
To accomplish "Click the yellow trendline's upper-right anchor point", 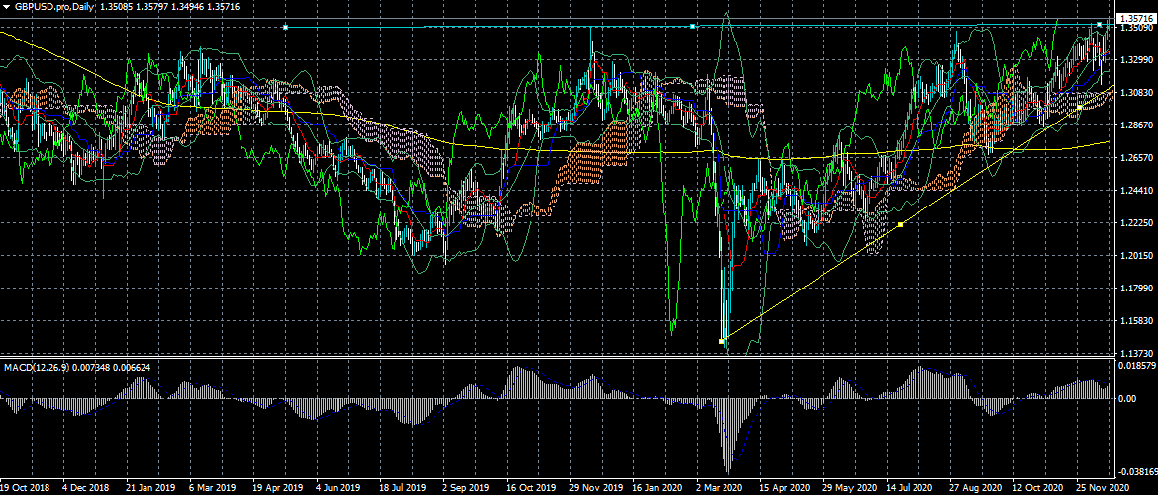I will (x=1079, y=108).
